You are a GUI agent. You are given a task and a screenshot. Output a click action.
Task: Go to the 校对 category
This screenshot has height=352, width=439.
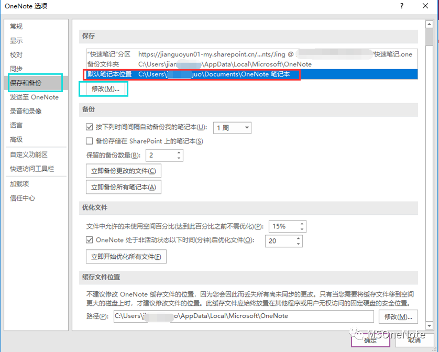coord(16,54)
